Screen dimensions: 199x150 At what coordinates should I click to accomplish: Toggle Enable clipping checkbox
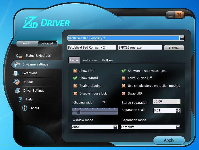pyautogui.click(x=75, y=86)
